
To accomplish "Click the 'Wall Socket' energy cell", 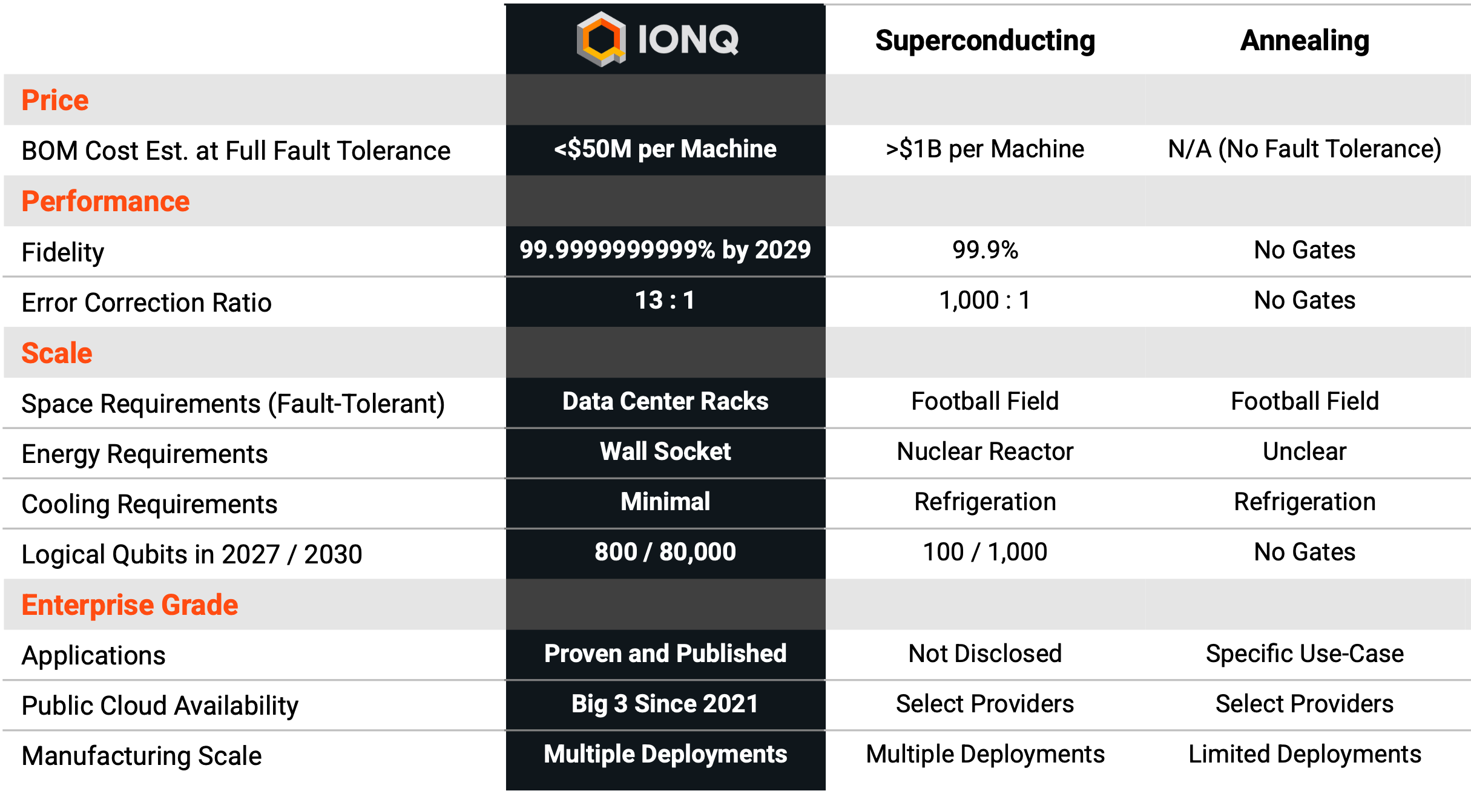I will pyautogui.click(x=665, y=451).
